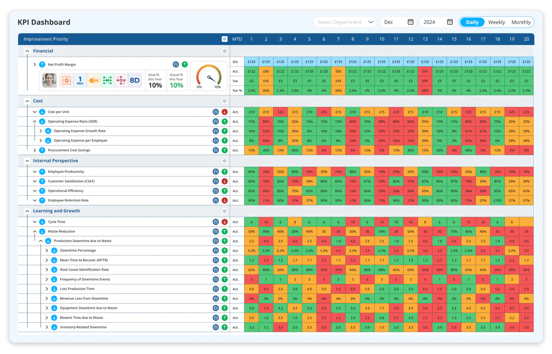
Task: Click the green up-arrow status on Operational Efficiency
Action: (225, 190)
